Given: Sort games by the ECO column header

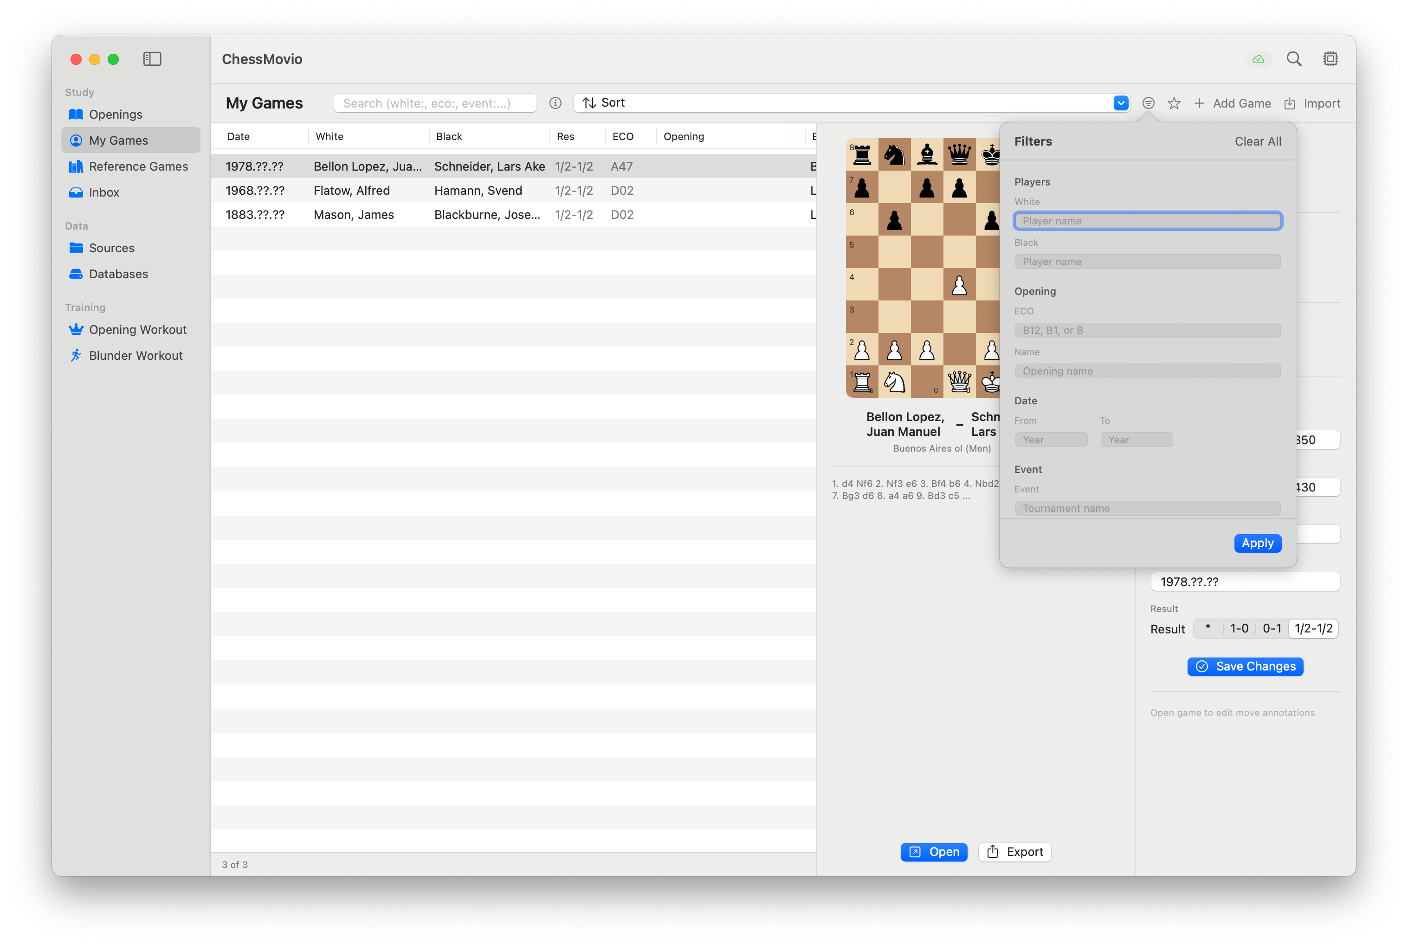Looking at the screenshot, I should (x=622, y=137).
